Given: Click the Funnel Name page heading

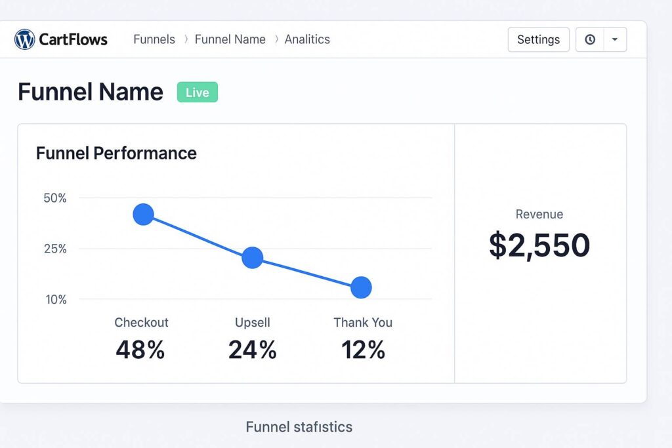Looking at the screenshot, I should click(91, 92).
